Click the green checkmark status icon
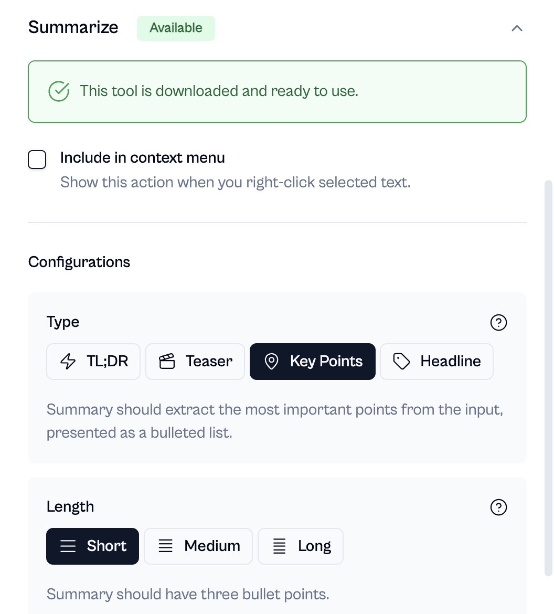The height and width of the screenshot is (614, 554). (x=59, y=91)
